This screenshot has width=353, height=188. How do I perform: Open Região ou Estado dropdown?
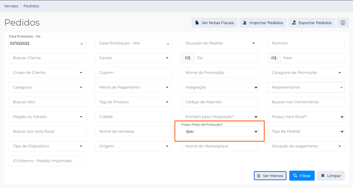pyautogui.click(x=47, y=117)
